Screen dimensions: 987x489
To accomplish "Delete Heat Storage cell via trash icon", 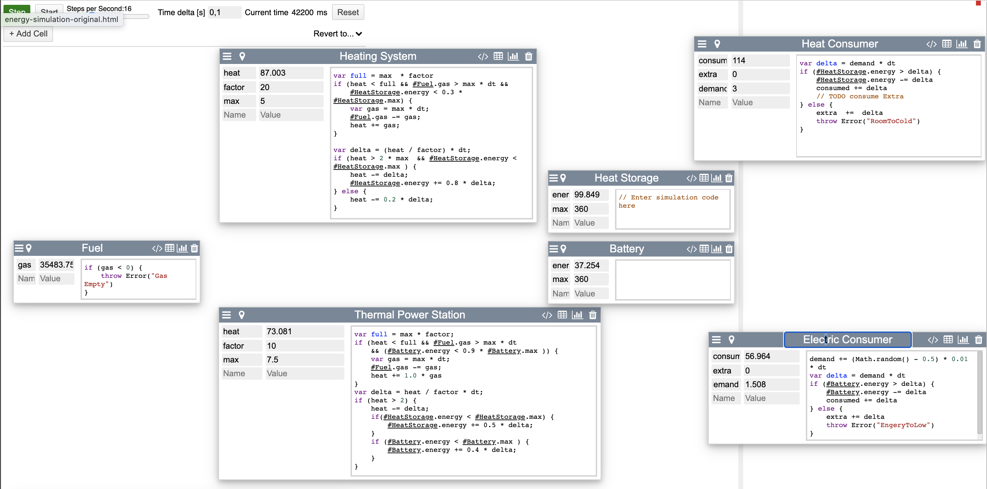I will [729, 178].
